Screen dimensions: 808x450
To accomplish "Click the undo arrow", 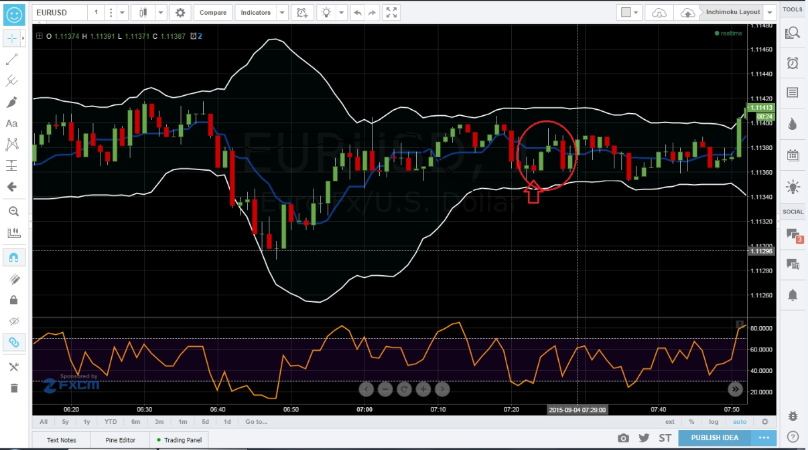I will tap(358, 12).
